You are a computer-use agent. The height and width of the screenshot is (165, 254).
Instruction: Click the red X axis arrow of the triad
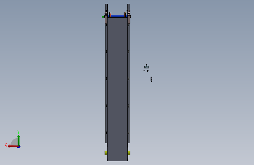(x=13, y=147)
